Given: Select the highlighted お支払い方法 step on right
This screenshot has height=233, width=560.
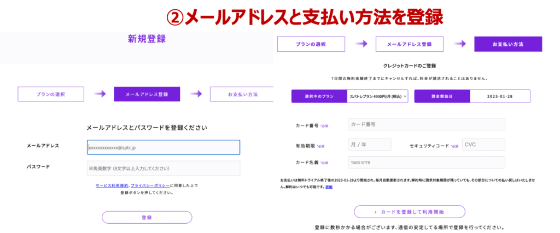Looking at the screenshot, I should click(x=507, y=44).
